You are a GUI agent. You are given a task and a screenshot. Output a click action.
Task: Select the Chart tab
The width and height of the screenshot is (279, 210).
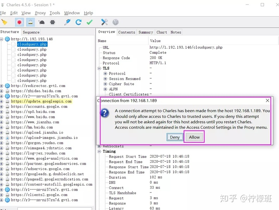pos(162,32)
